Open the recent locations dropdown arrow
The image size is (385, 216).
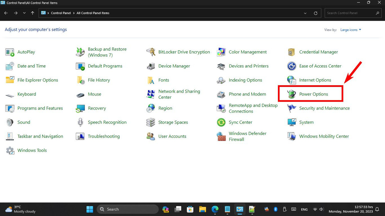(x=24, y=13)
